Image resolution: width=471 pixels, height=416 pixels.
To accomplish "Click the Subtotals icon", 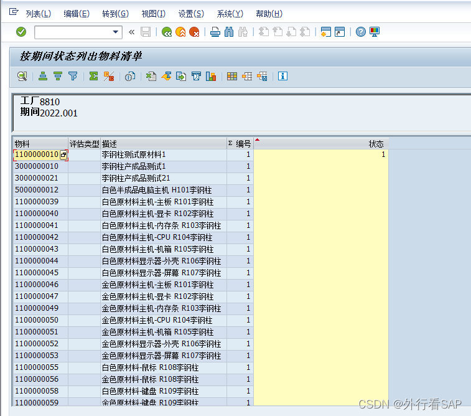I will pyautogui.click(x=109, y=77).
